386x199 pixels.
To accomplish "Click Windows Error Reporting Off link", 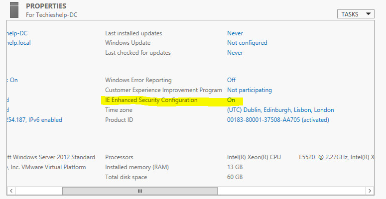I will coord(231,80).
